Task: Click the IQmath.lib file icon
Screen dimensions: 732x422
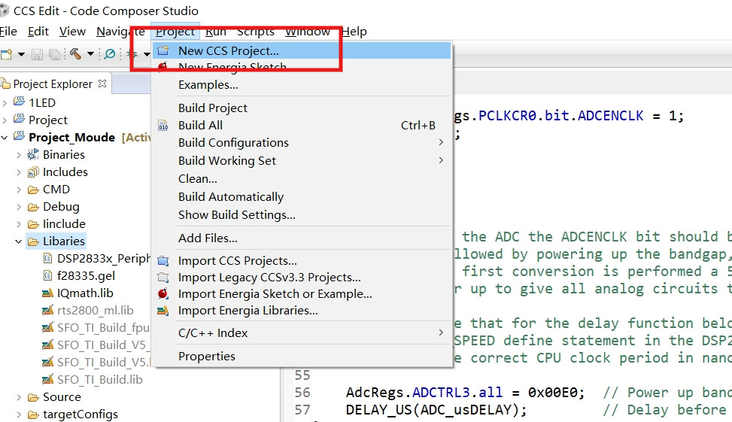Action: coord(47,293)
